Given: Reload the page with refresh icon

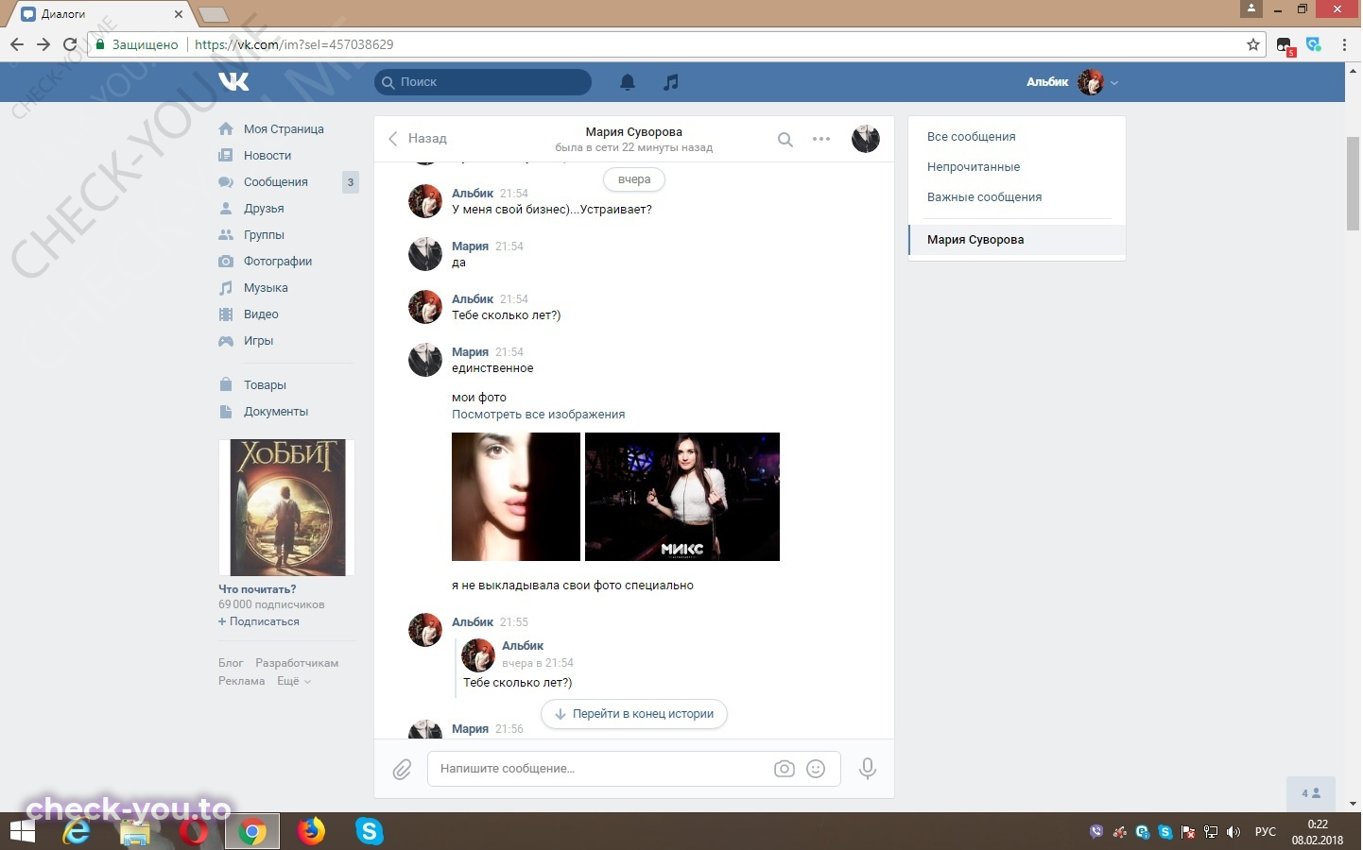Looking at the screenshot, I should point(70,44).
